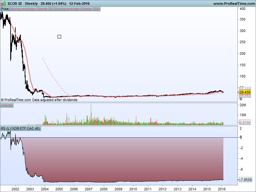The height and width of the screenshot is (192, 256).
Task: Click the www.ProRealTime.com link
Action: (x=234, y=4)
